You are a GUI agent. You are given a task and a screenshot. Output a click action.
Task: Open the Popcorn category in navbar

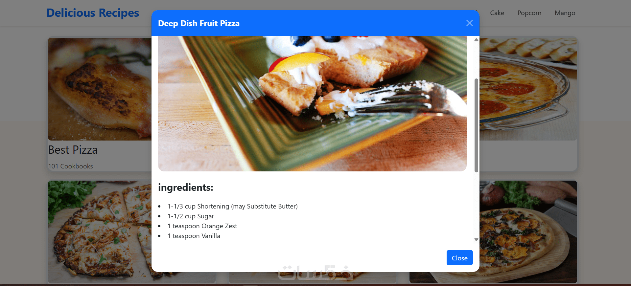coord(529,13)
